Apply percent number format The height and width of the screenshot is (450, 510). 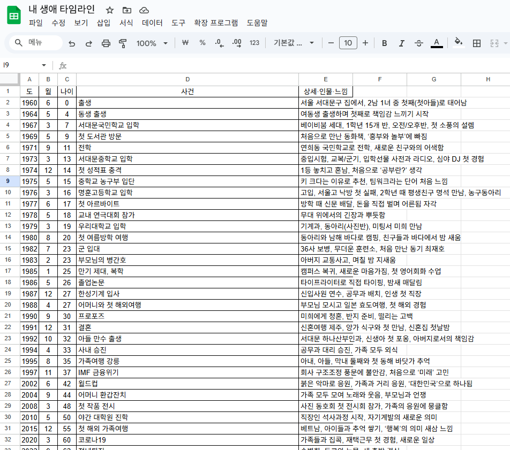(203, 43)
